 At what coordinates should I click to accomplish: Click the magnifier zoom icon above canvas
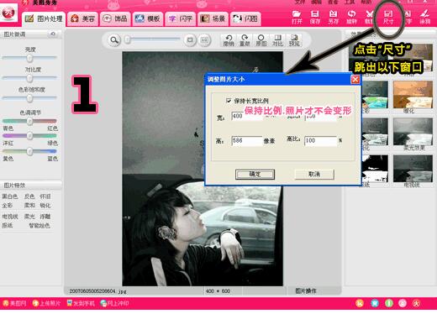tap(114, 40)
